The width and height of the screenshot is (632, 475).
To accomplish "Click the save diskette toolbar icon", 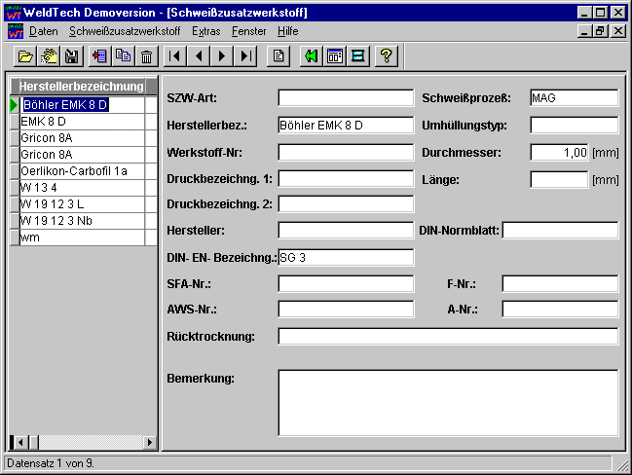I will tap(71, 56).
